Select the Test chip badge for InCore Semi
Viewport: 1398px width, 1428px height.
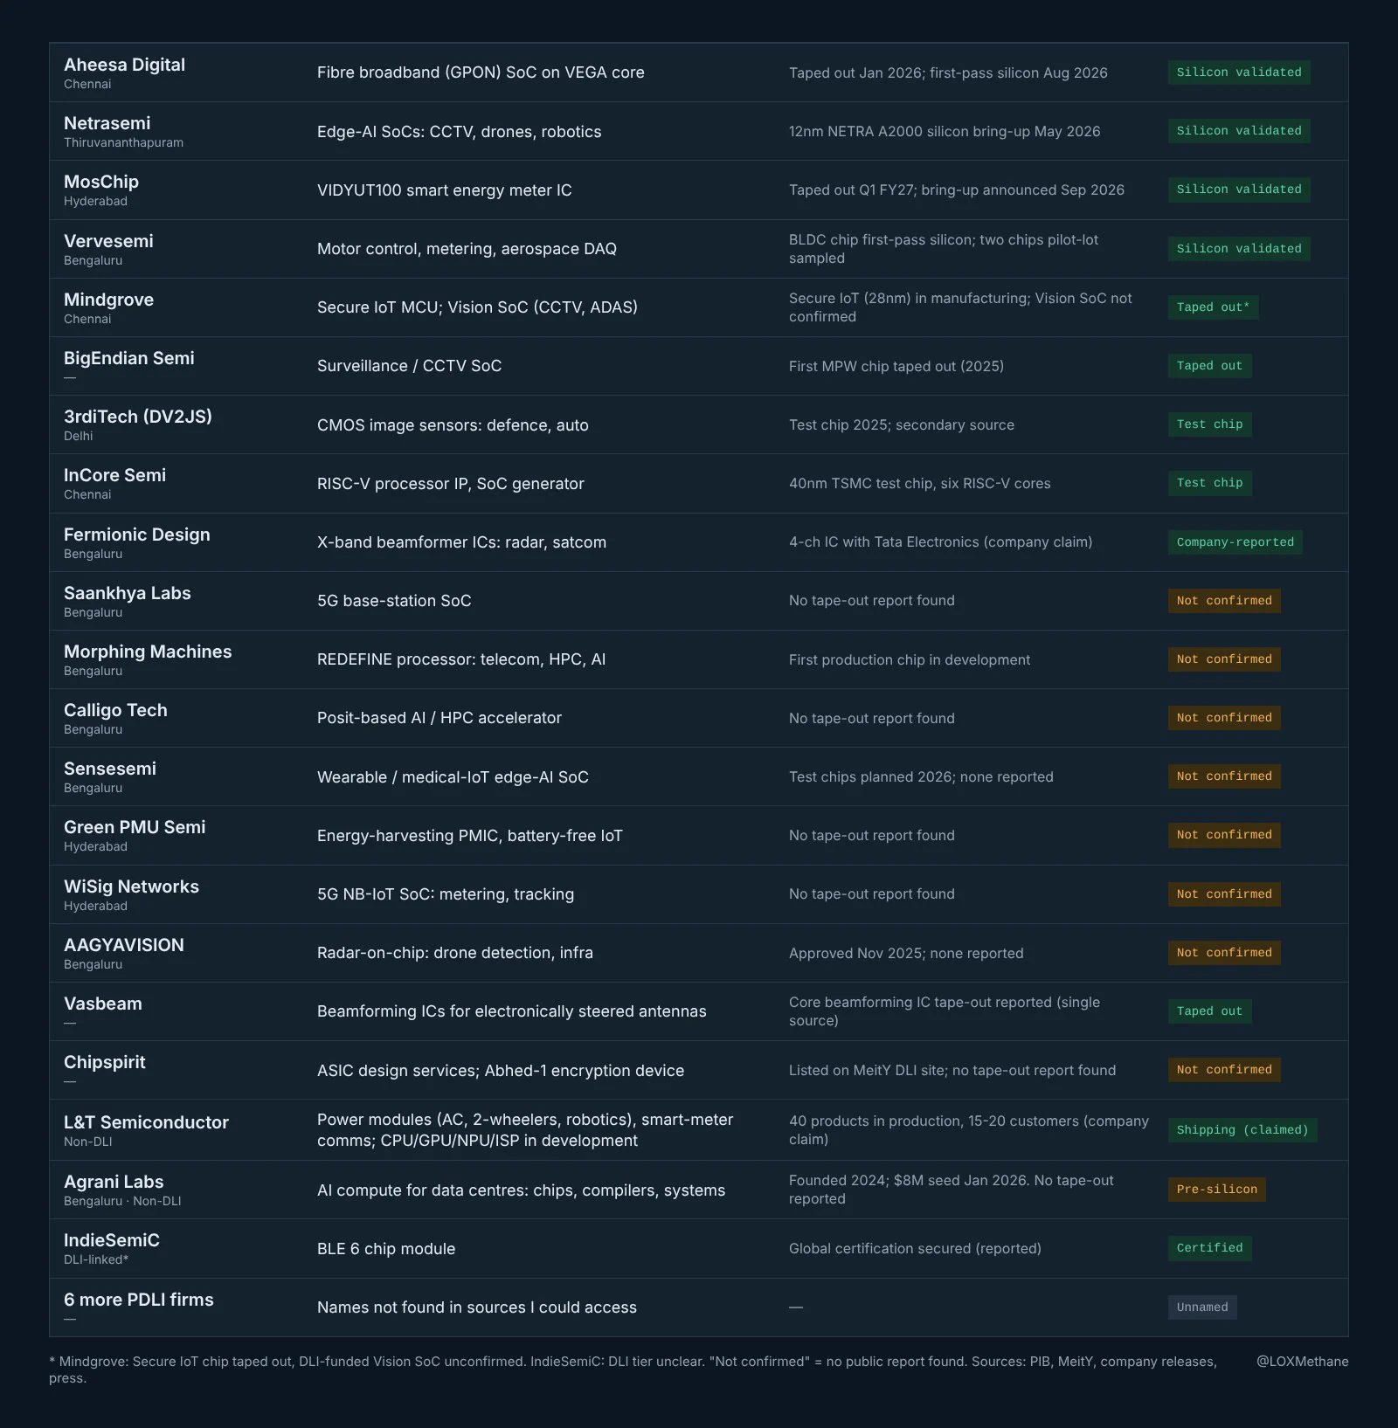pos(1209,483)
